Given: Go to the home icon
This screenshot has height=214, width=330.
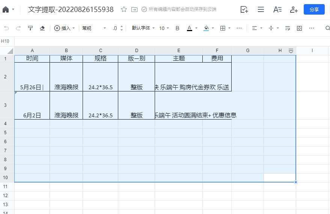Looking at the screenshot, I should [x=6, y=9].
